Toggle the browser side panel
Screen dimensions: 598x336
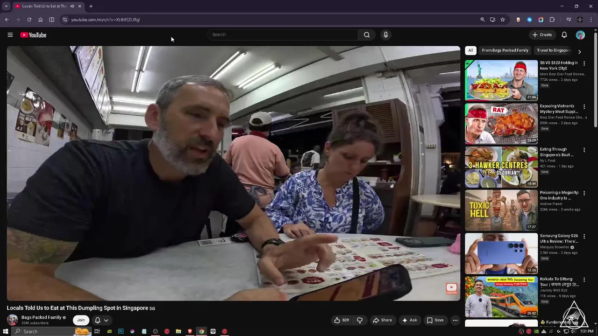tap(51, 20)
